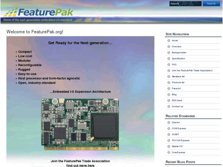Open the Specification link
The image size is (223, 167).
click(179, 59)
